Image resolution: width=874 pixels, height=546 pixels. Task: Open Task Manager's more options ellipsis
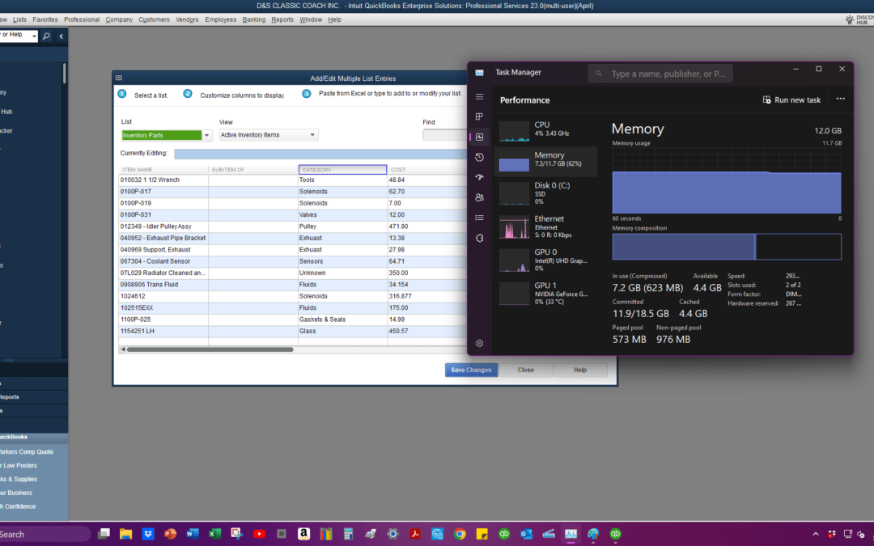(x=841, y=99)
